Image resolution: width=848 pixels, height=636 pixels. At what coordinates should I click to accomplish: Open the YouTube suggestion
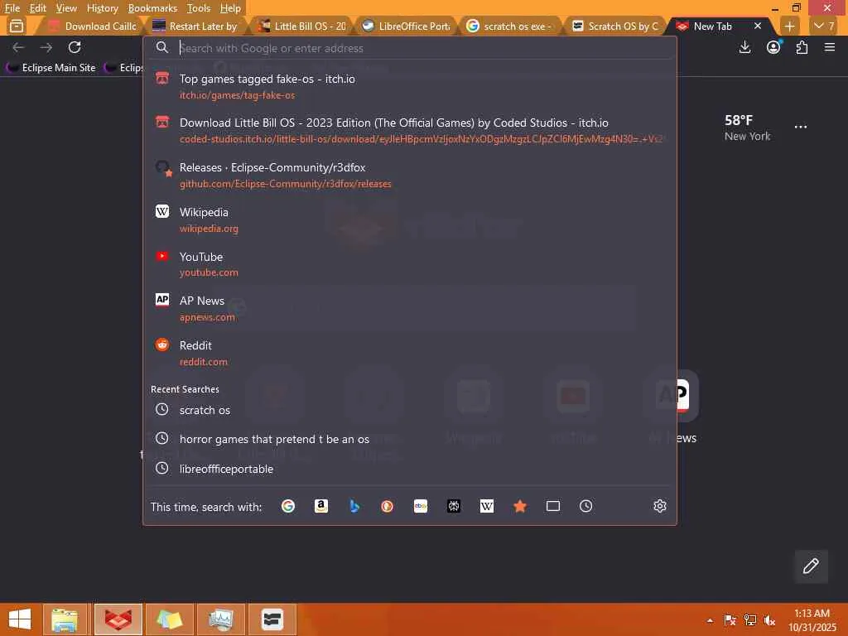click(410, 264)
